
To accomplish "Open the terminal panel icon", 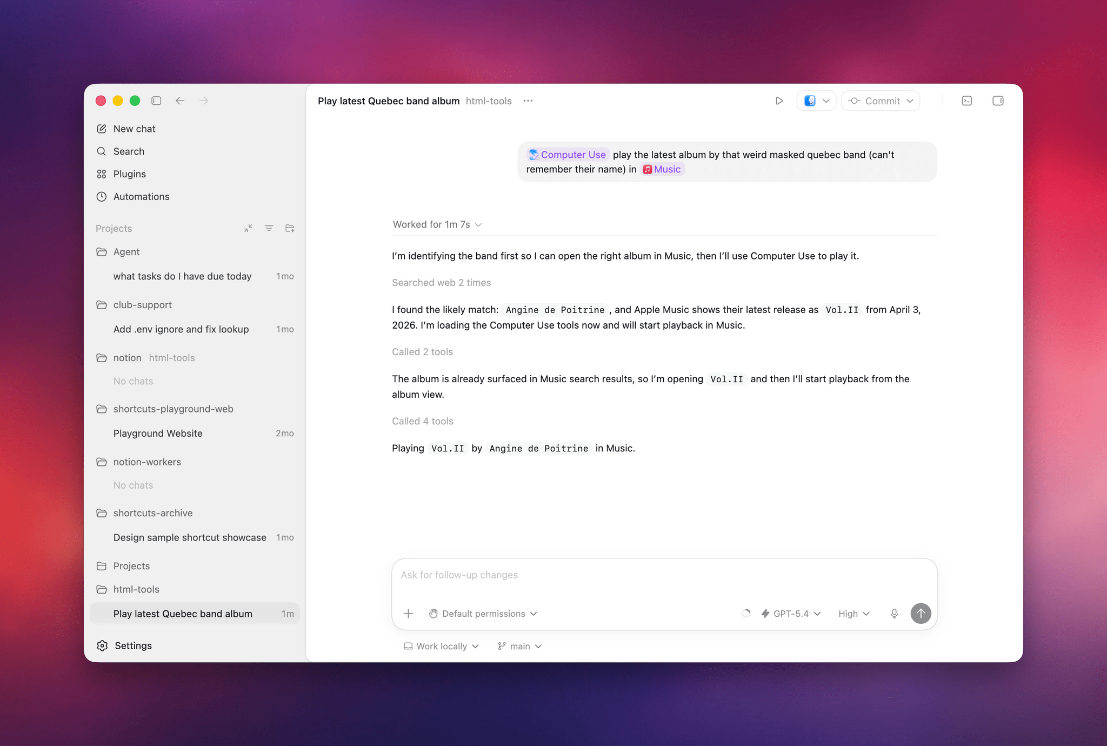I will point(967,101).
